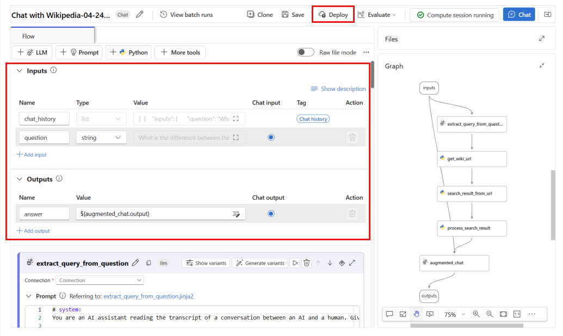Screen dimensions: 563x336
Task: Click the answer output name field
Action: coord(44,214)
